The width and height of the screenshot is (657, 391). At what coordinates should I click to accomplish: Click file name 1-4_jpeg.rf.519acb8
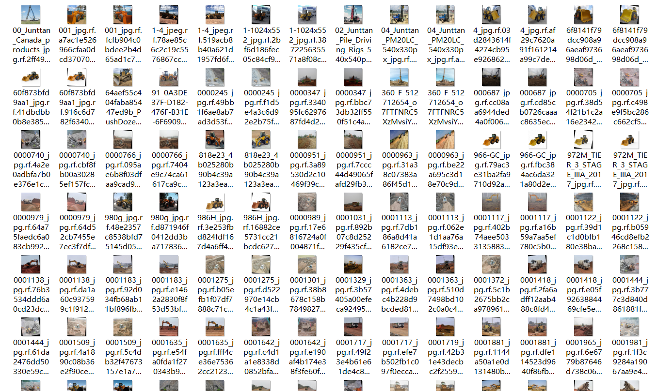[x=215, y=45]
